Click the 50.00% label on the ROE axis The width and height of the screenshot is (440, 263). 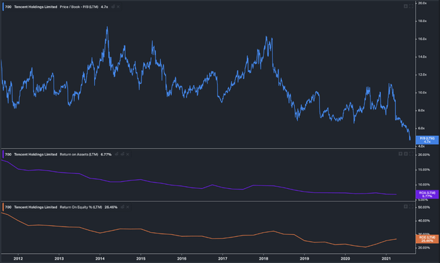(x=424, y=207)
